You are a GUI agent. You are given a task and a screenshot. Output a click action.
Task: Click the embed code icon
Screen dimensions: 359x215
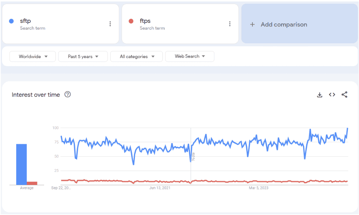332,95
